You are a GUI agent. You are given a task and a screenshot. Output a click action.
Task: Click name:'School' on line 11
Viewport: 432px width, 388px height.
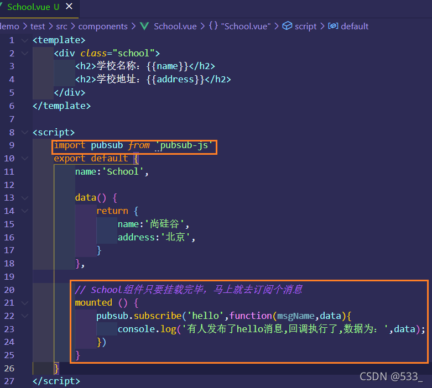(x=110, y=171)
